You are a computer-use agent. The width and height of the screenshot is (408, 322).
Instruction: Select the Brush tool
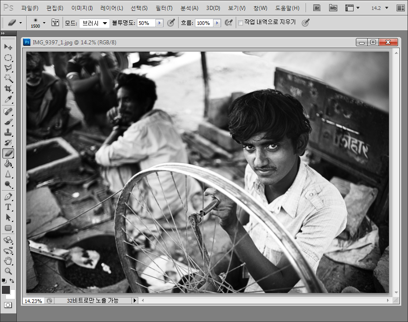(8, 122)
